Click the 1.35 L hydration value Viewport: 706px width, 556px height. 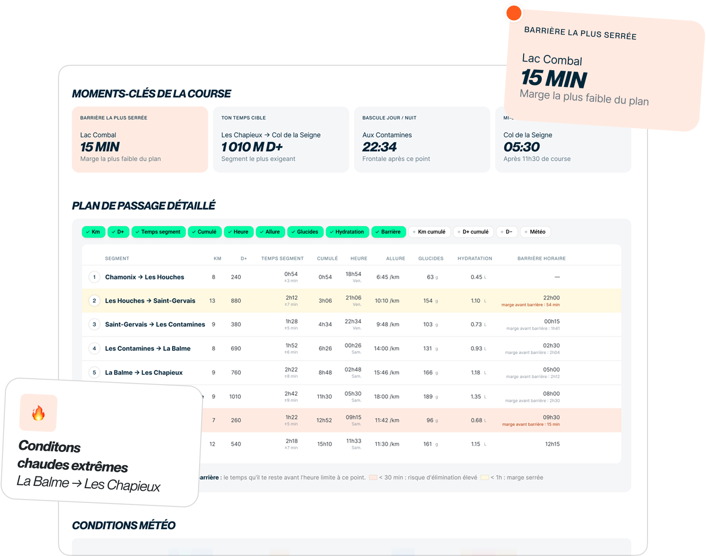click(x=478, y=396)
